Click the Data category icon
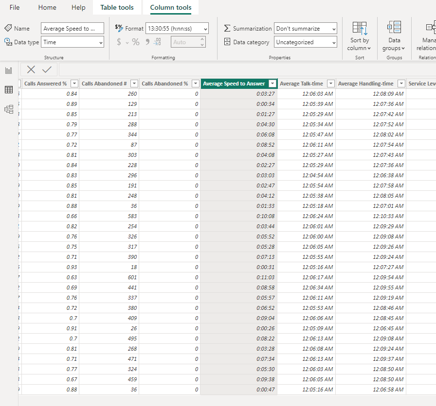Viewport: 436px width, 406px height. [227, 42]
